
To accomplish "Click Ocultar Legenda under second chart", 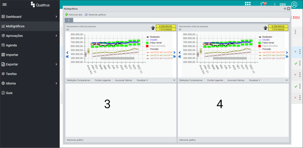I will [x=215, y=80].
